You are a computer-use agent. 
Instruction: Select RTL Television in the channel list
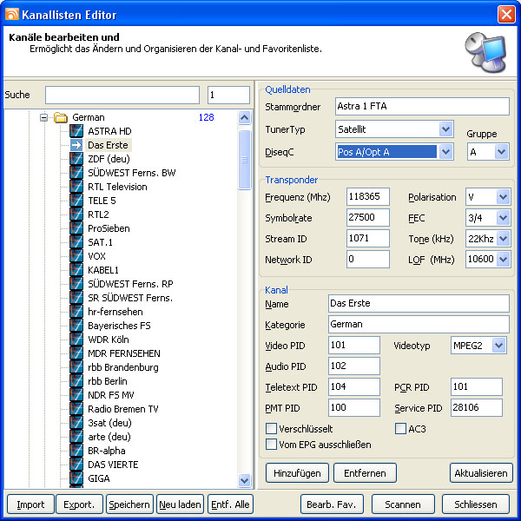pyautogui.click(x=117, y=187)
